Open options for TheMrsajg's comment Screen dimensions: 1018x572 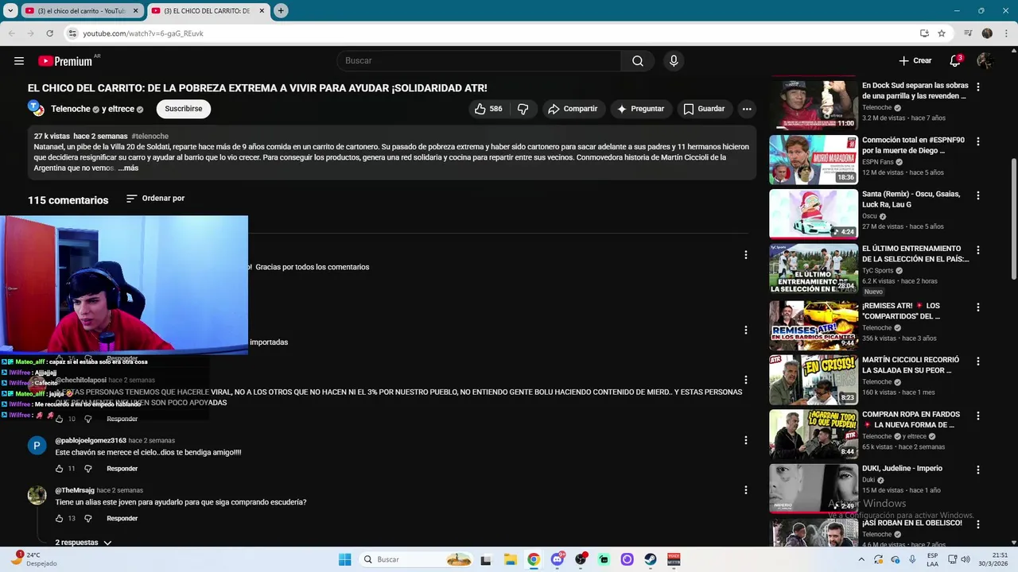pyautogui.click(x=745, y=490)
